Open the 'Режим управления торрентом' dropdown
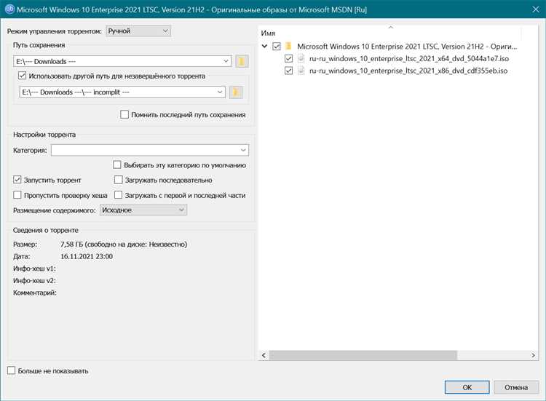The height and width of the screenshot is (401, 546). click(138, 31)
